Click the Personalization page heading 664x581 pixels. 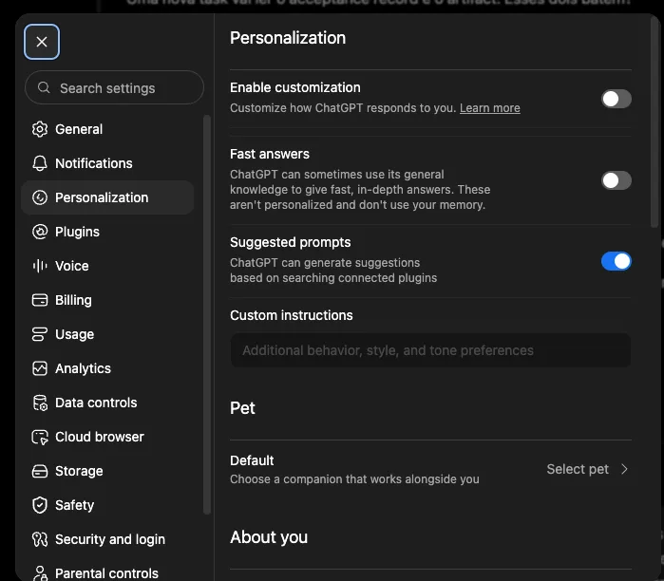(x=288, y=38)
